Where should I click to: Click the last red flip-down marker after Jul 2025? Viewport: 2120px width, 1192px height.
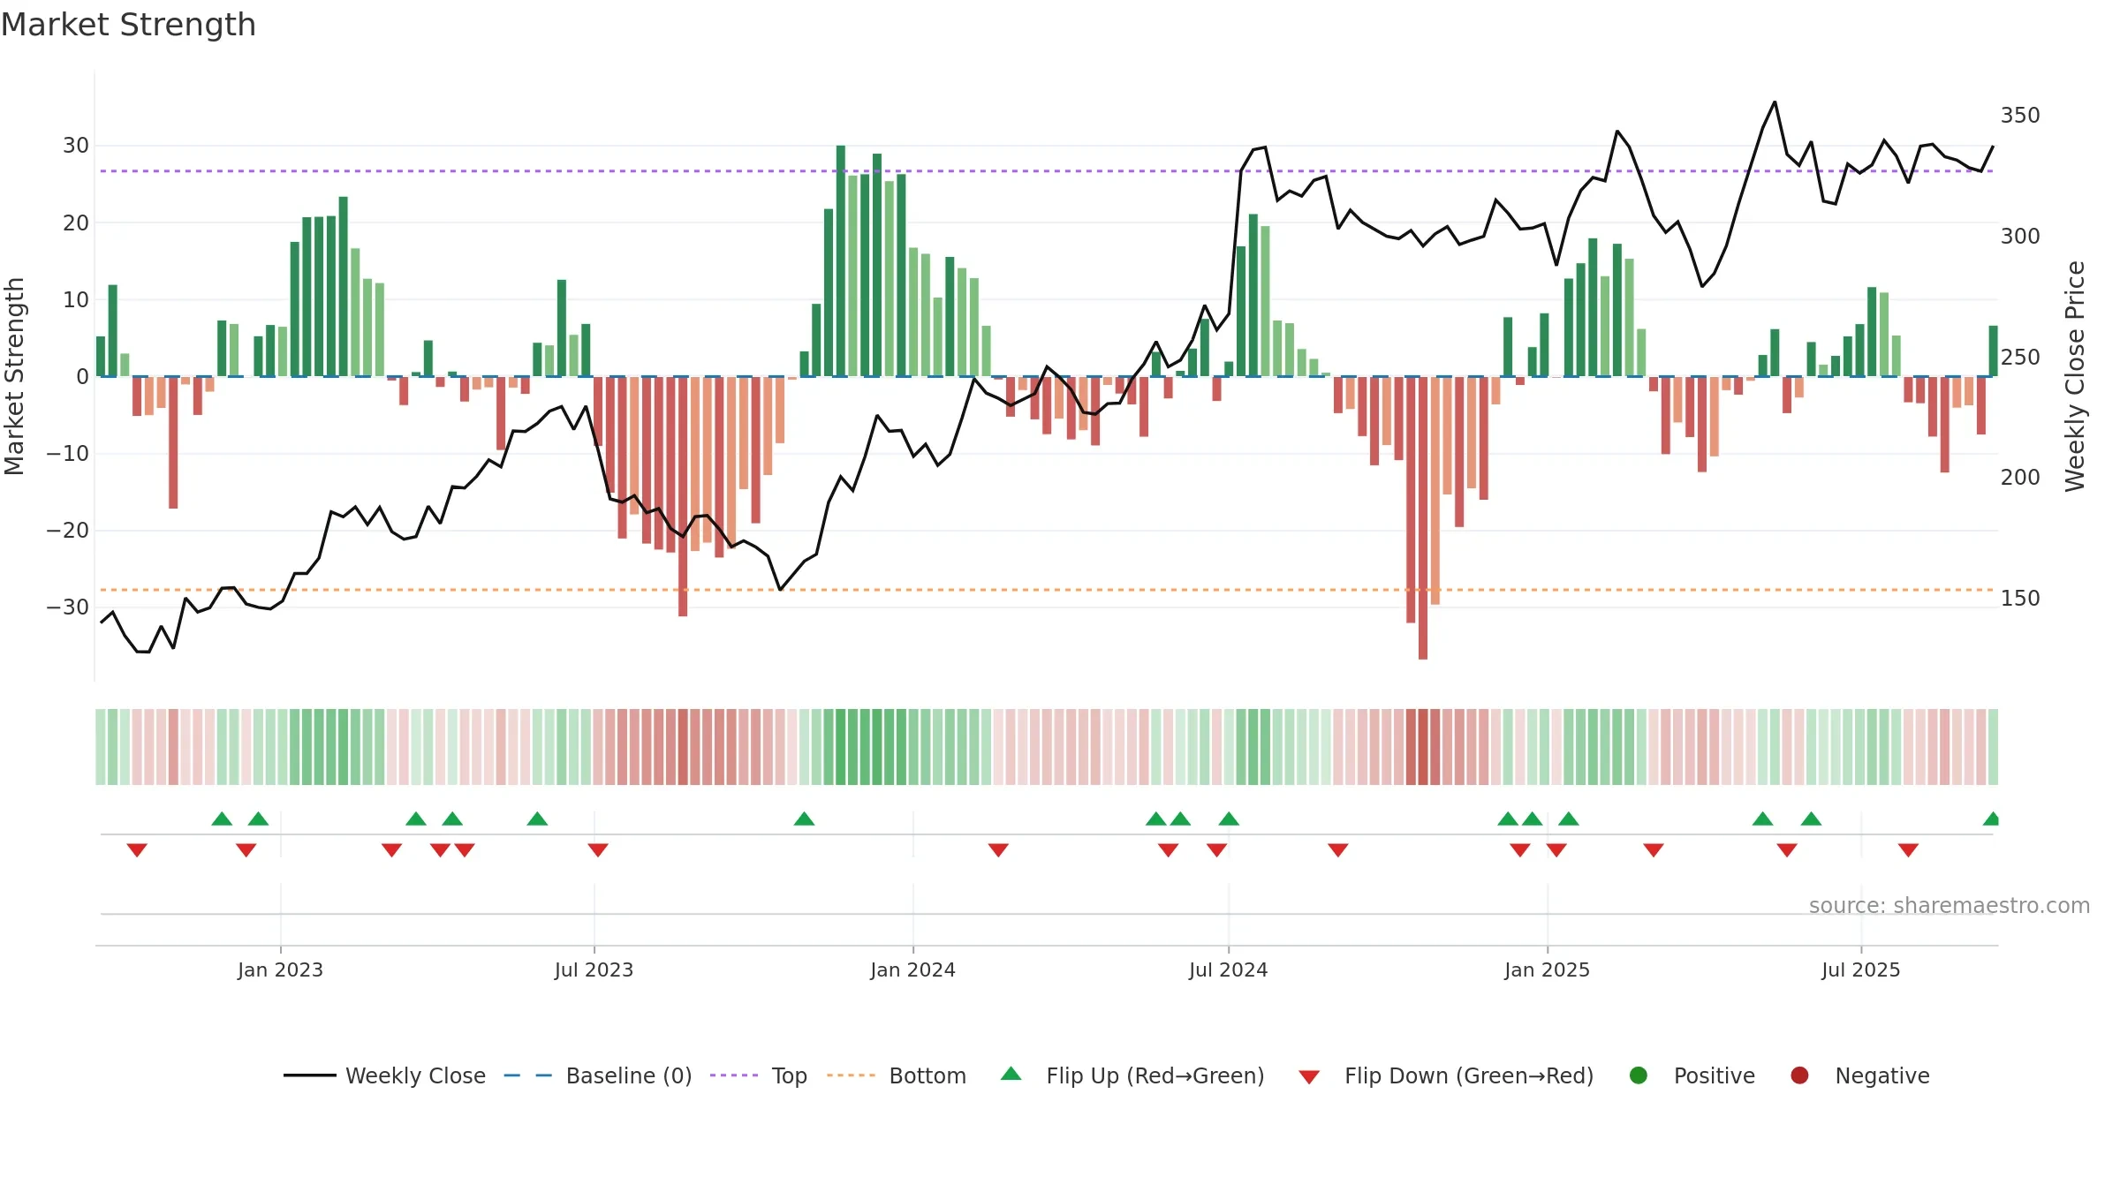1908,849
